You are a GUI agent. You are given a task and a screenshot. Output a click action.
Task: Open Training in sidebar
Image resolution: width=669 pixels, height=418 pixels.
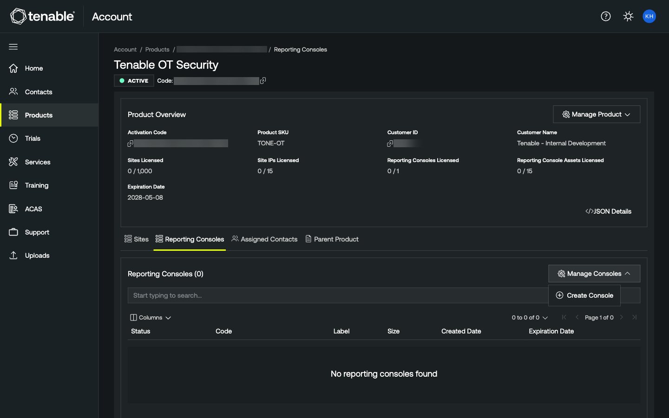[x=49, y=185]
